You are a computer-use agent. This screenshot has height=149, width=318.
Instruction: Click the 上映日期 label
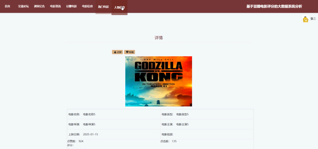click(74, 134)
